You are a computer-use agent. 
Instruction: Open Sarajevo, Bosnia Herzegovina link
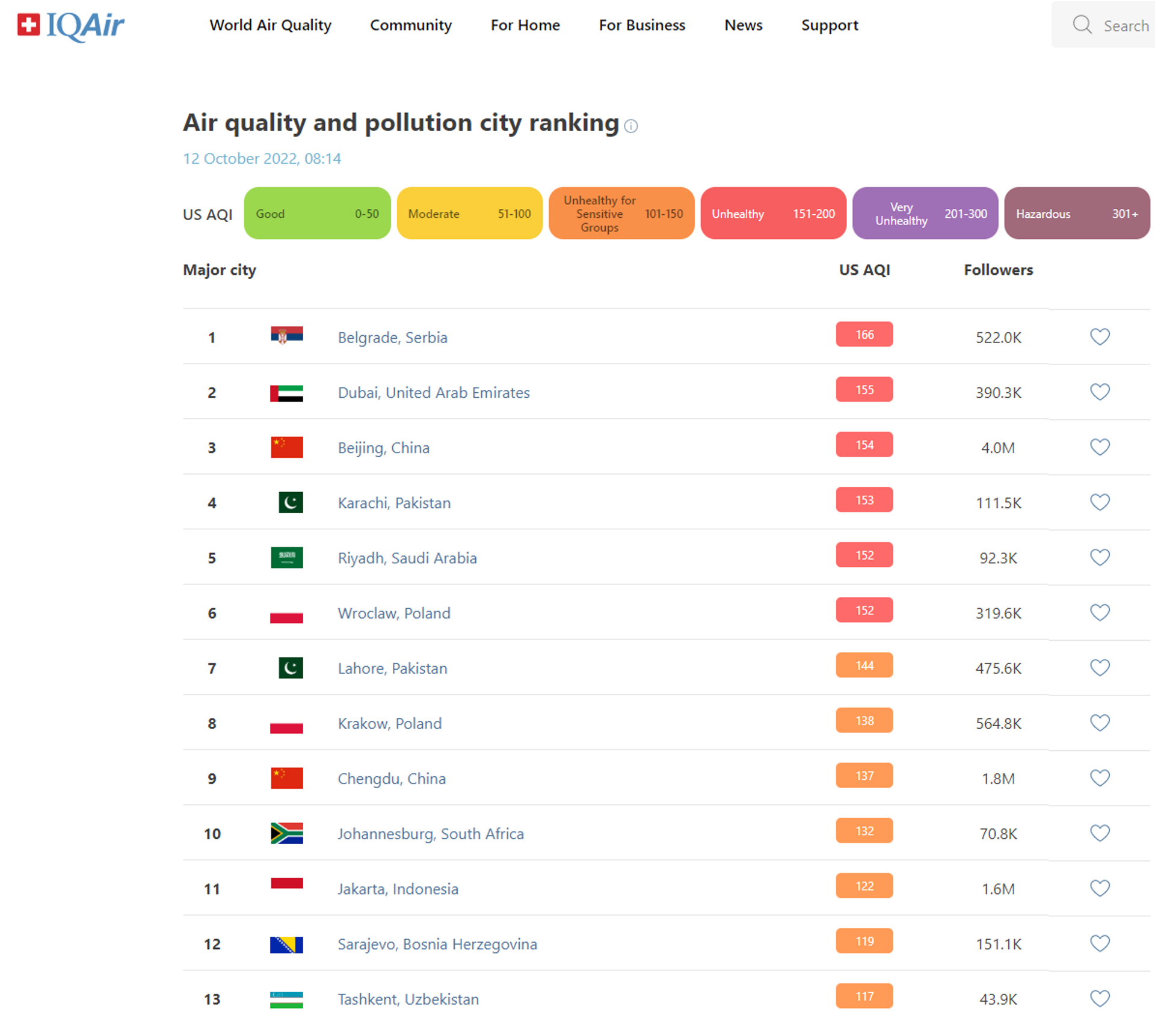(x=437, y=945)
